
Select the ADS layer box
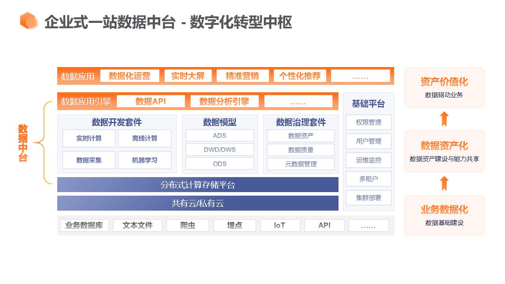click(x=220, y=135)
